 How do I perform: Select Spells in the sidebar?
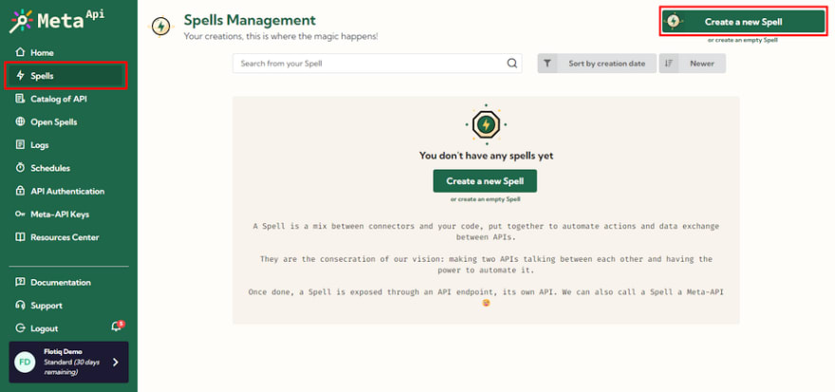[65, 76]
